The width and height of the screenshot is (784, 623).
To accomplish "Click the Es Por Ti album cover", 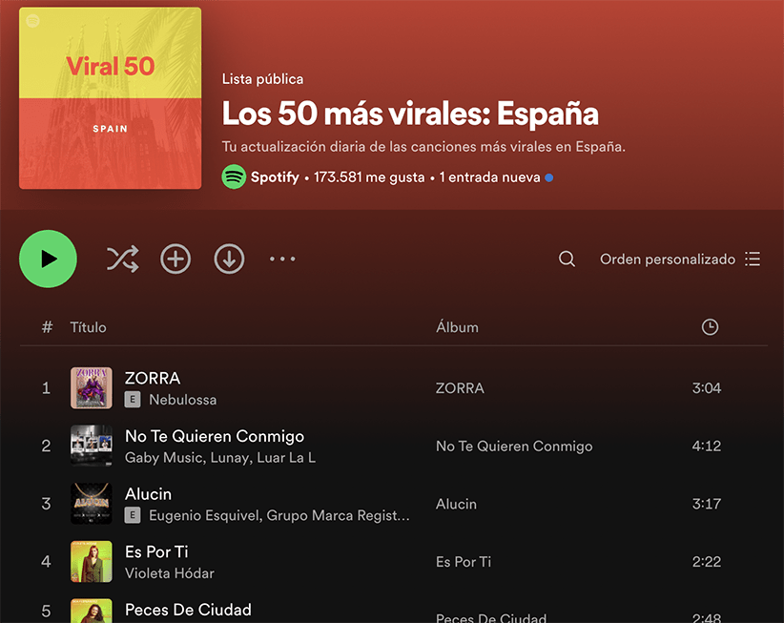I will tap(91, 562).
